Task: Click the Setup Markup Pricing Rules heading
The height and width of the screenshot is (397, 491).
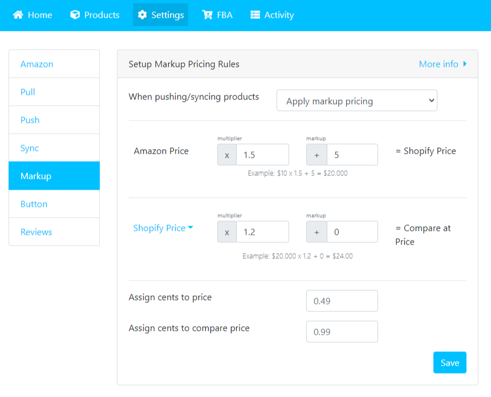Action: [x=184, y=64]
